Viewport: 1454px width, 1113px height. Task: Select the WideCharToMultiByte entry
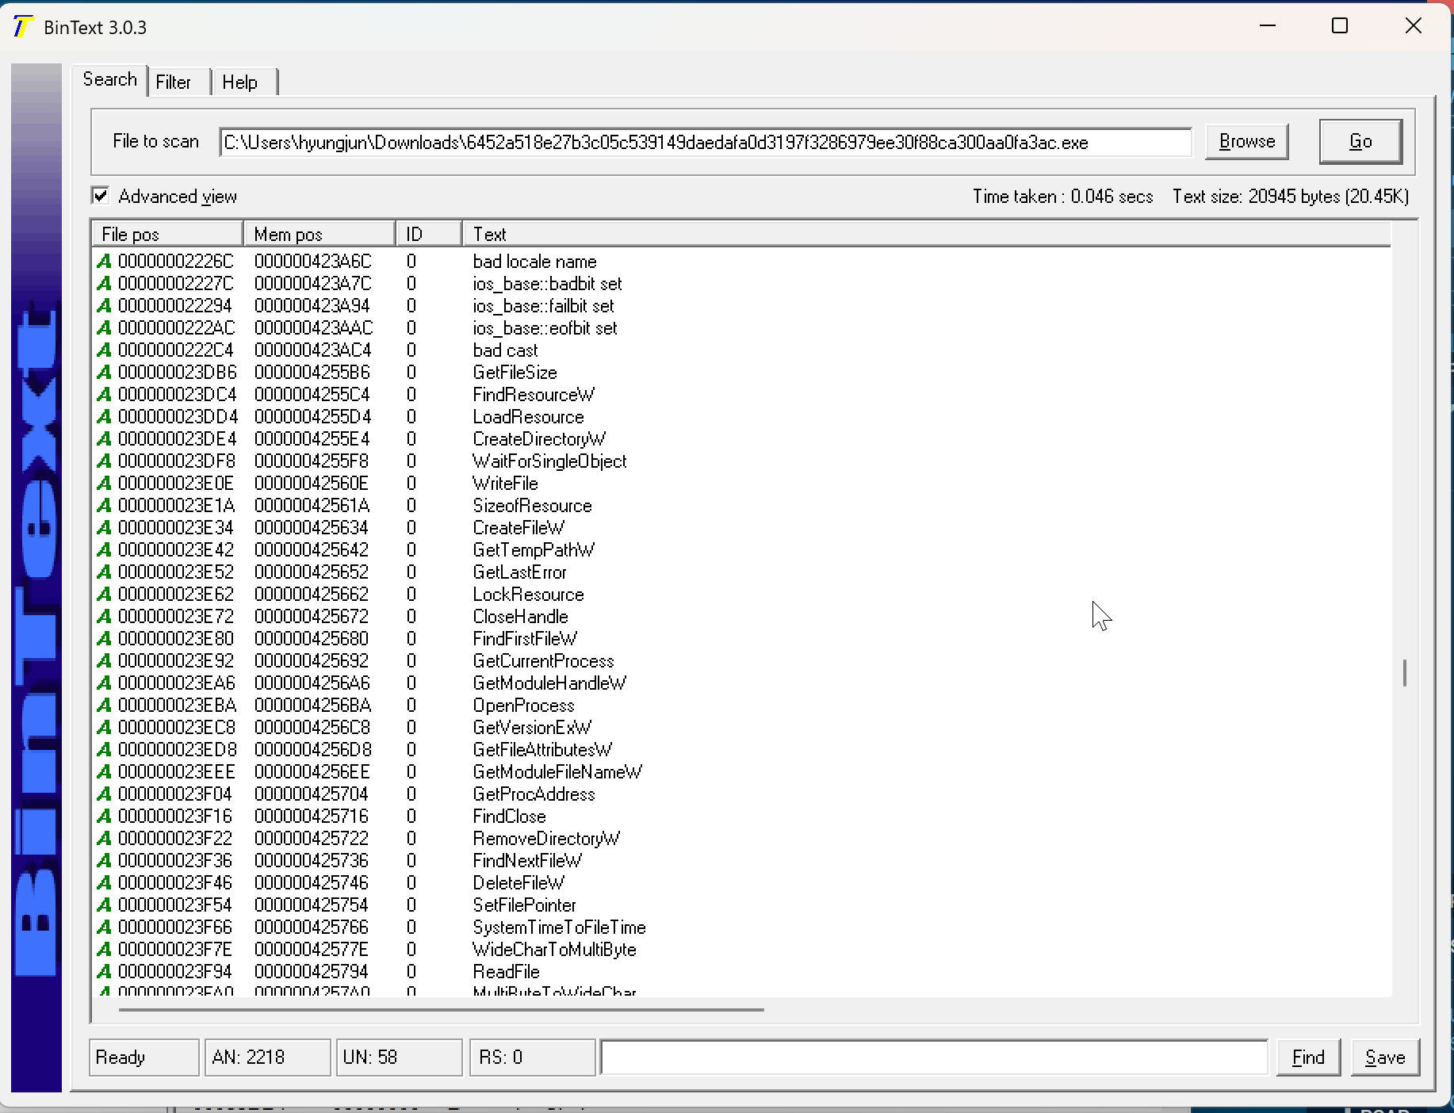554,950
